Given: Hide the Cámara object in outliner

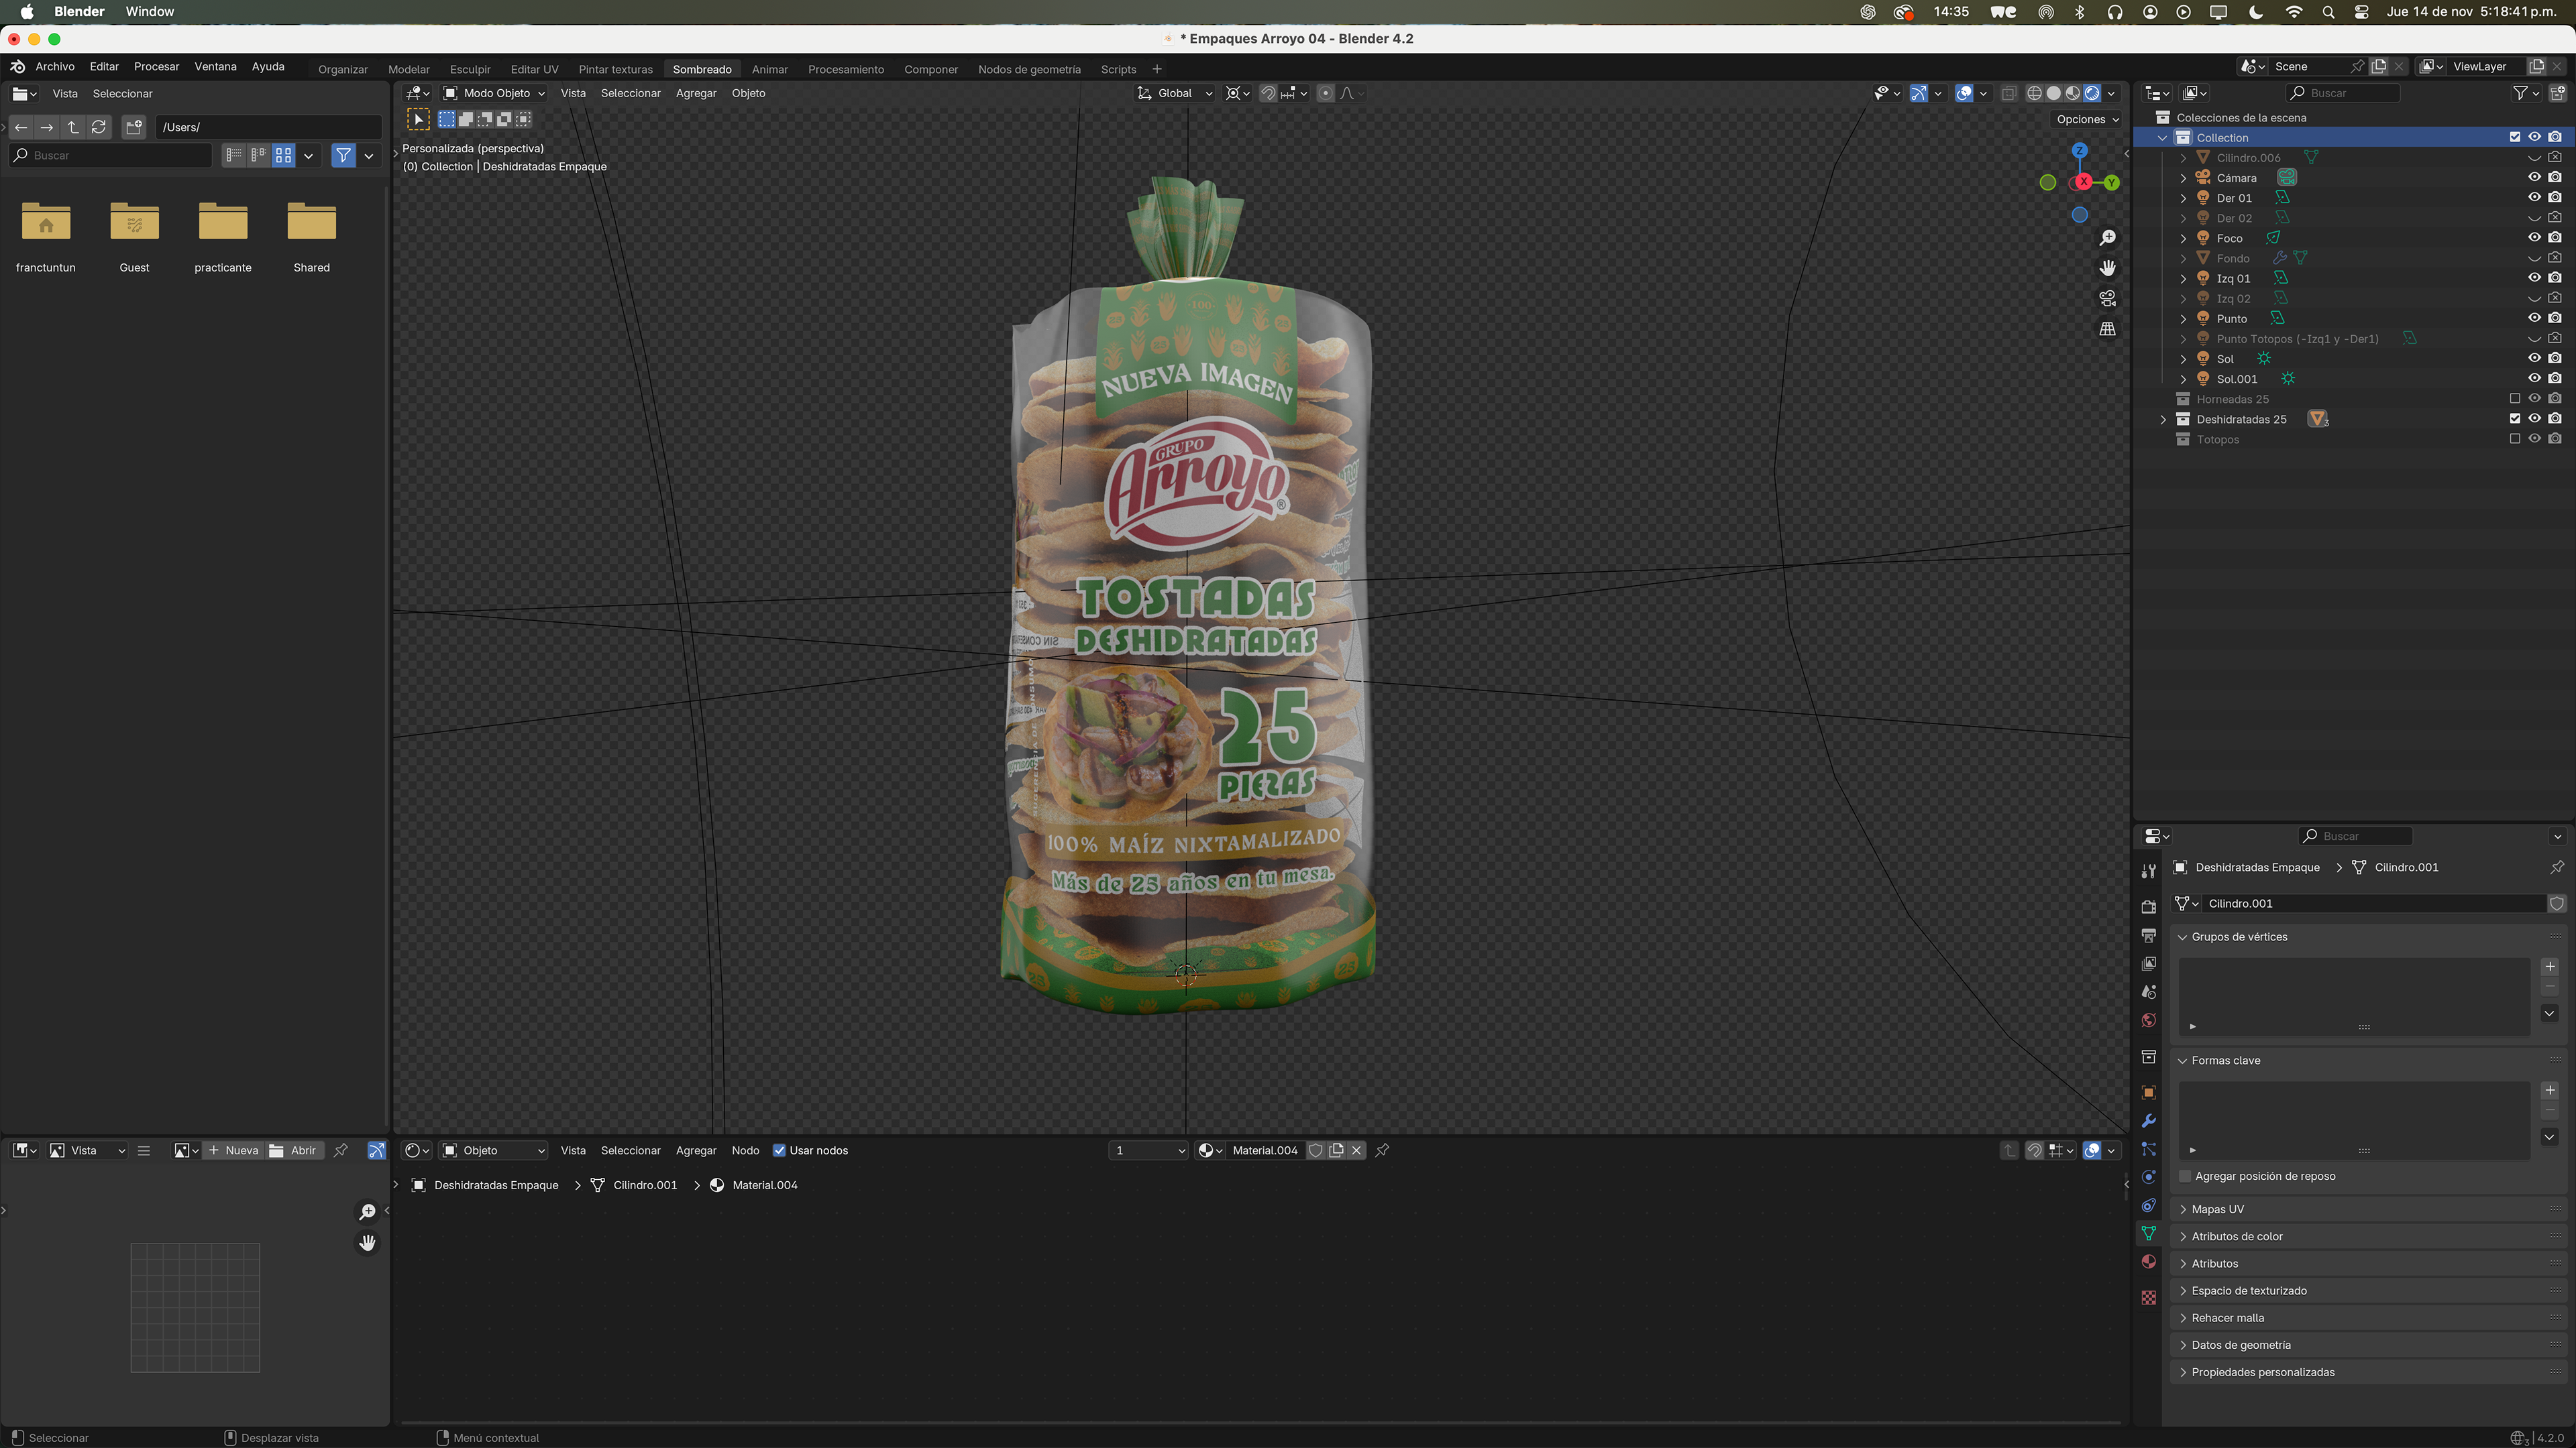Looking at the screenshot, I should [2533, 178].
